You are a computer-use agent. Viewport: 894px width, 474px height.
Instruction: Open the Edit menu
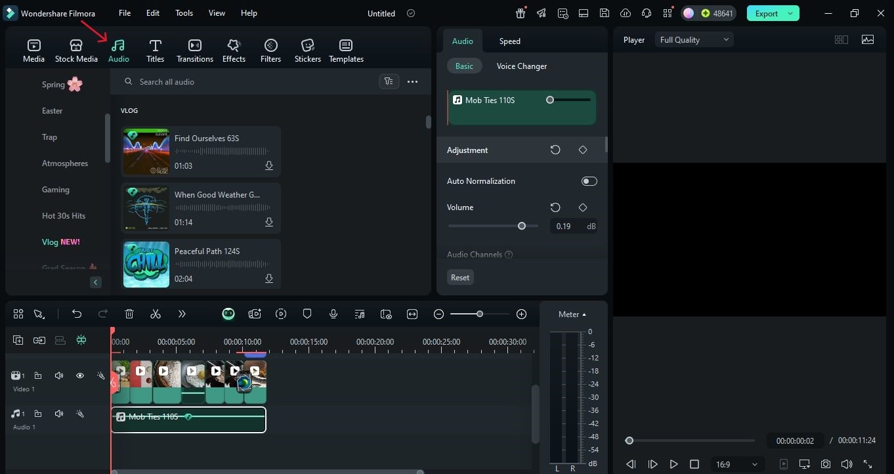[x=153, y=13]
